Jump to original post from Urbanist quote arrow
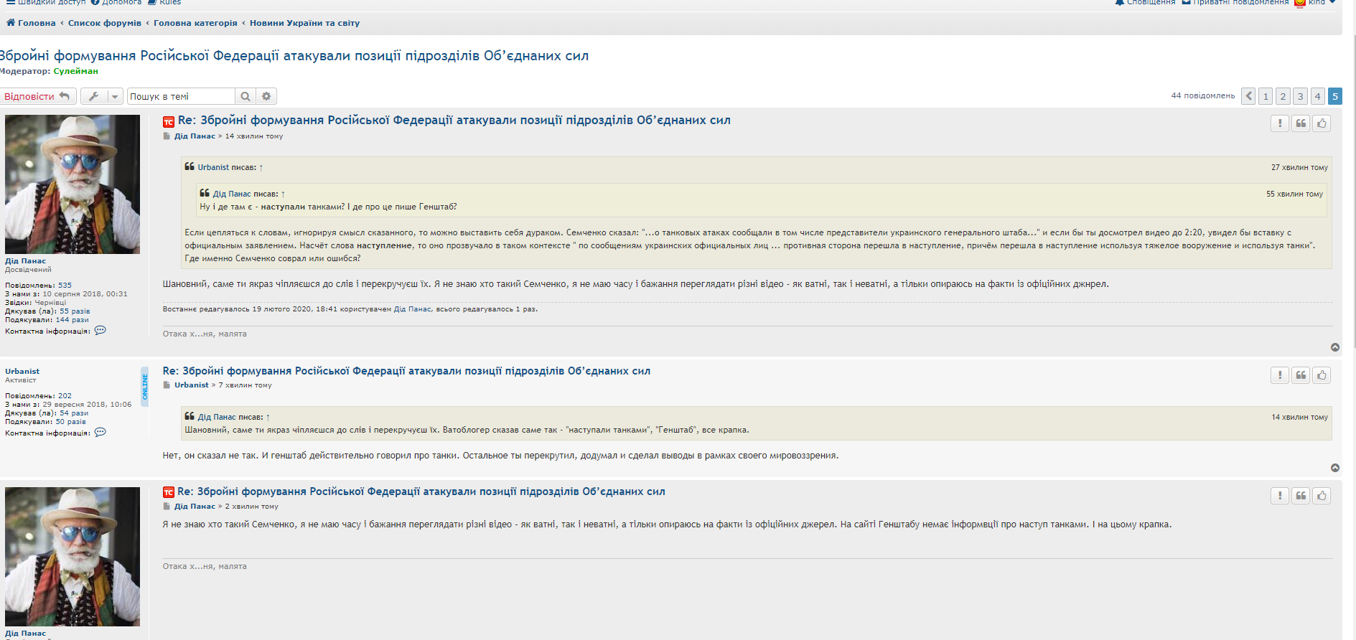The height and width of the screenshot is (640, 1356). click(261, 167)
